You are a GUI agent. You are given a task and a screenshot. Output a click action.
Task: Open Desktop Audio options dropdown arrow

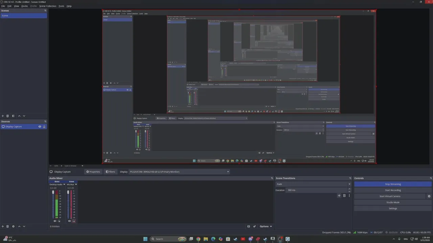click(64, 185)
